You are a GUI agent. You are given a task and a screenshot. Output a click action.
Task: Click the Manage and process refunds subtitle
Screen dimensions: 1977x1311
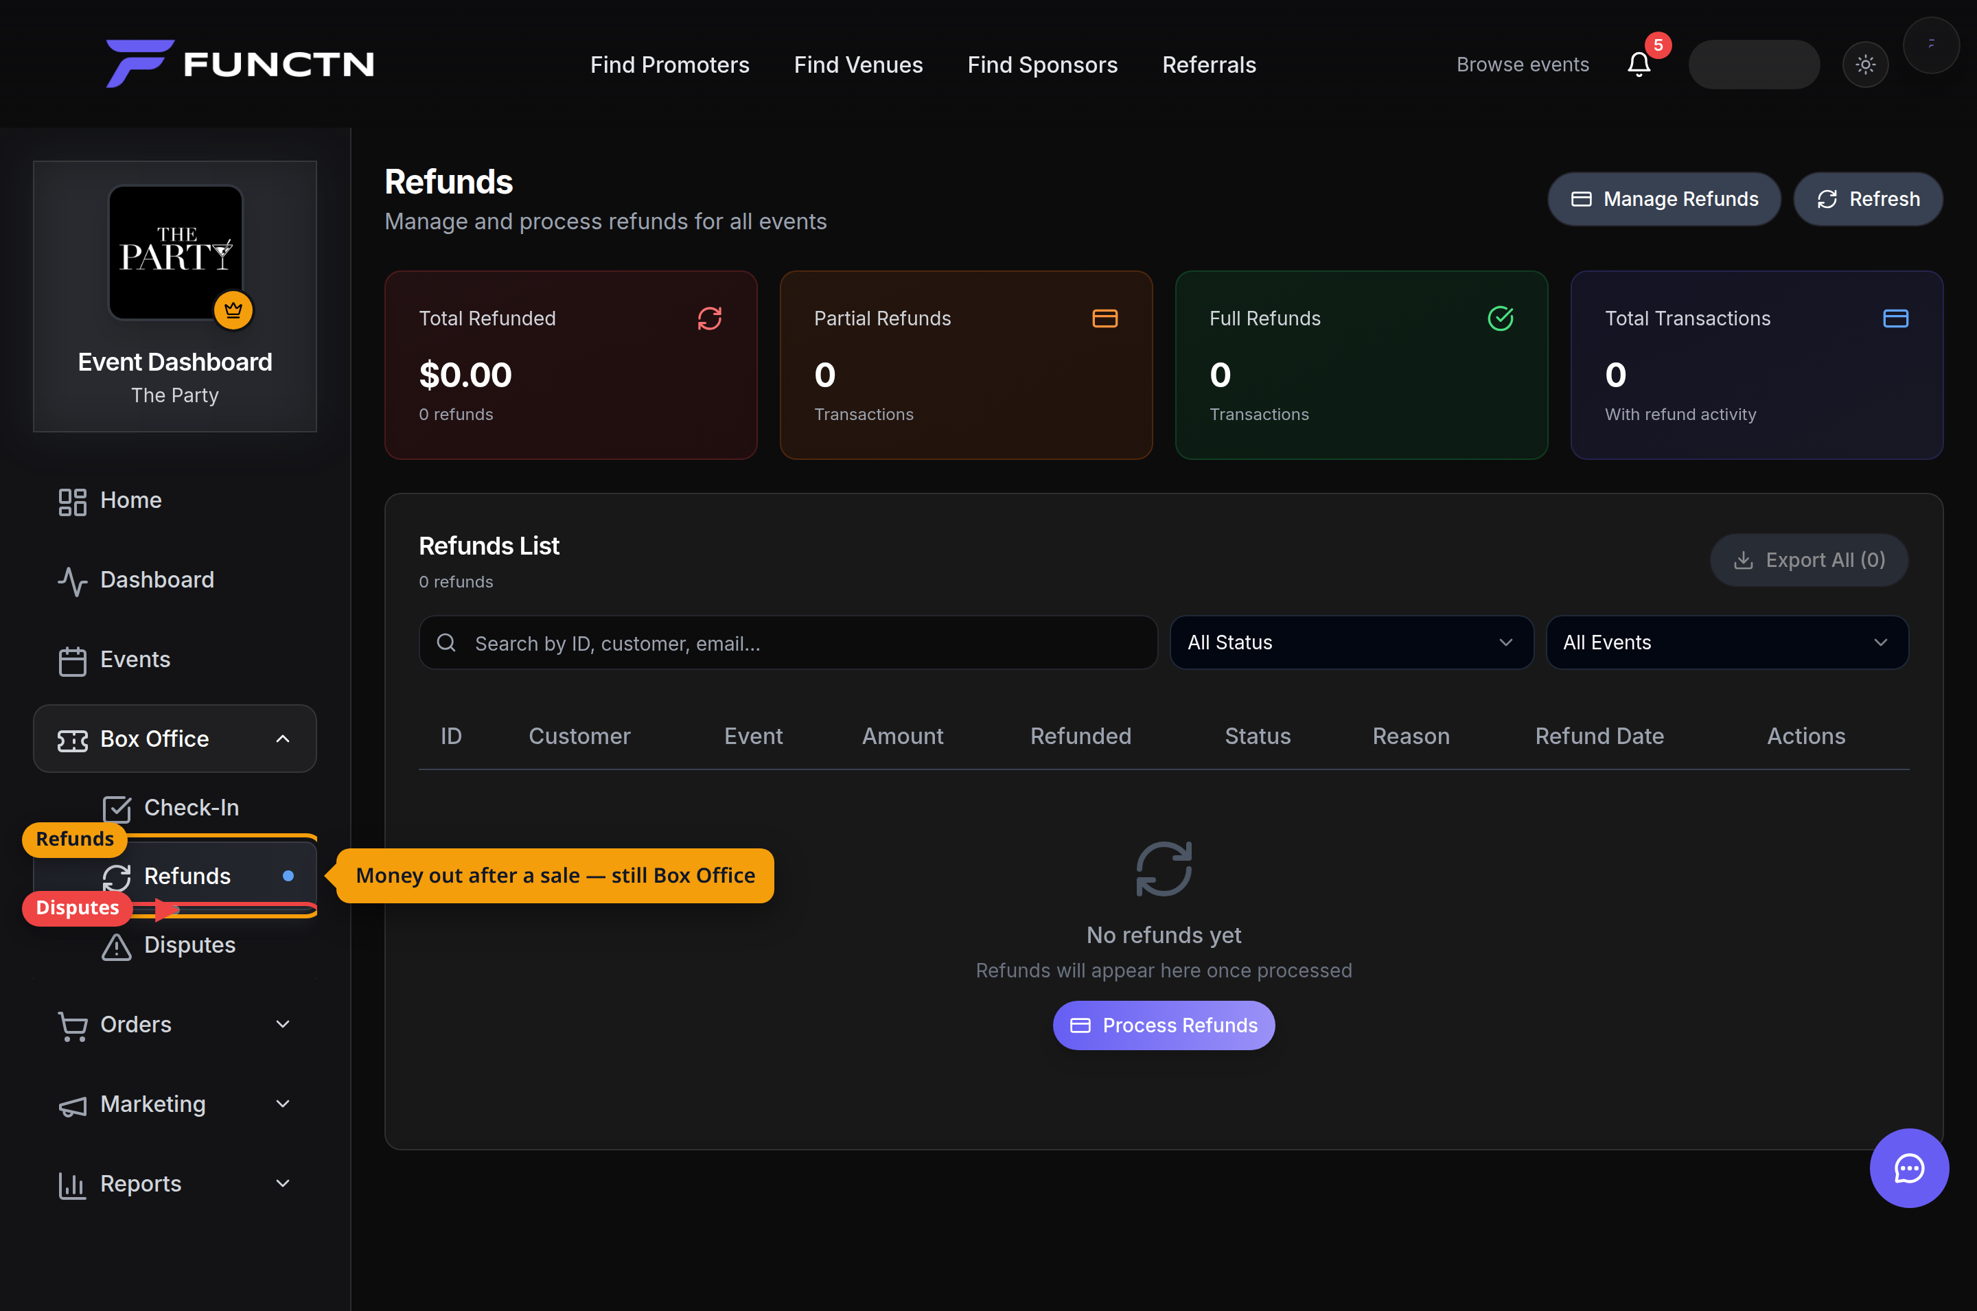pyautogui.click(x=605, y=222)
